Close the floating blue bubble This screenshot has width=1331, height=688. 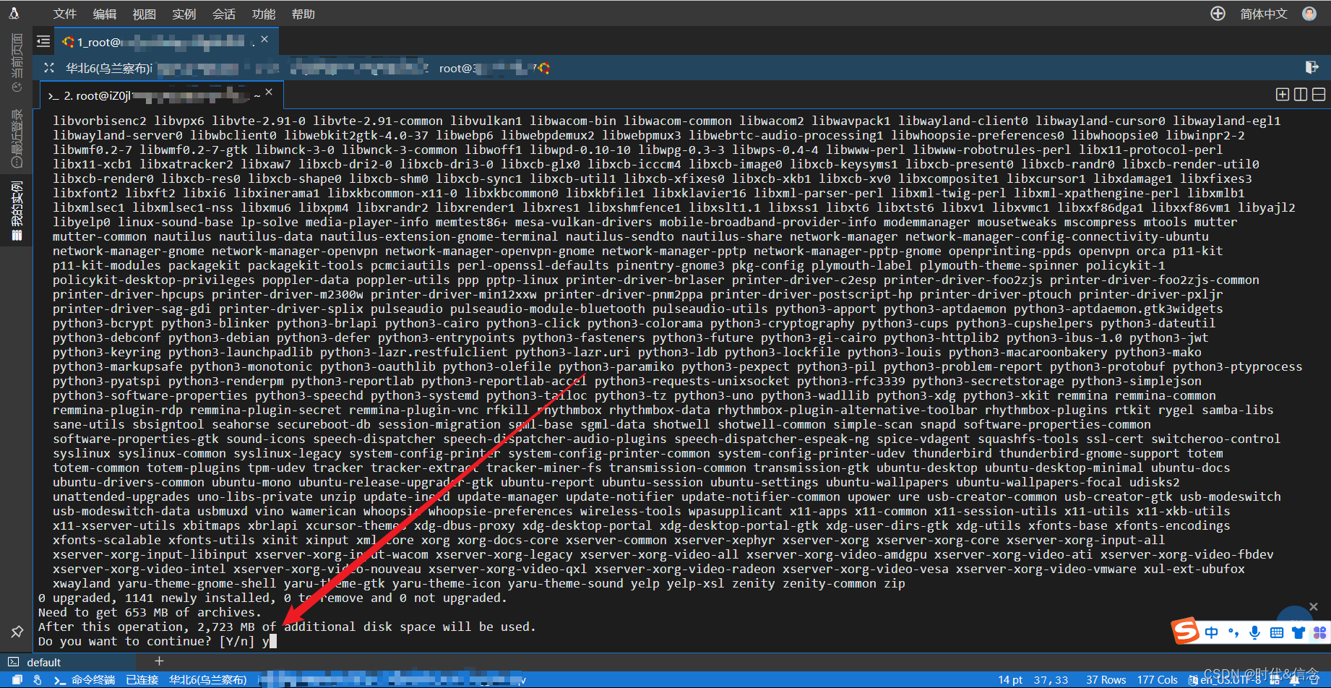click(x=1314, y=606)
